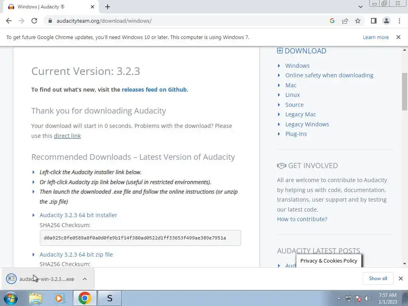Close the Windows | Audacity tab
The image size is (408, 306).
(x=92, y=7)
